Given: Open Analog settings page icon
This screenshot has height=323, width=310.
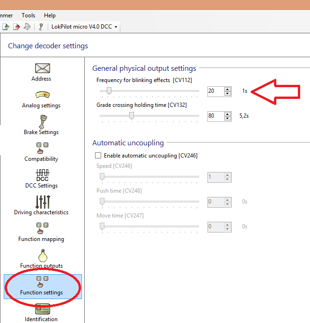Looking at the screenshot, I should (43, 95).
